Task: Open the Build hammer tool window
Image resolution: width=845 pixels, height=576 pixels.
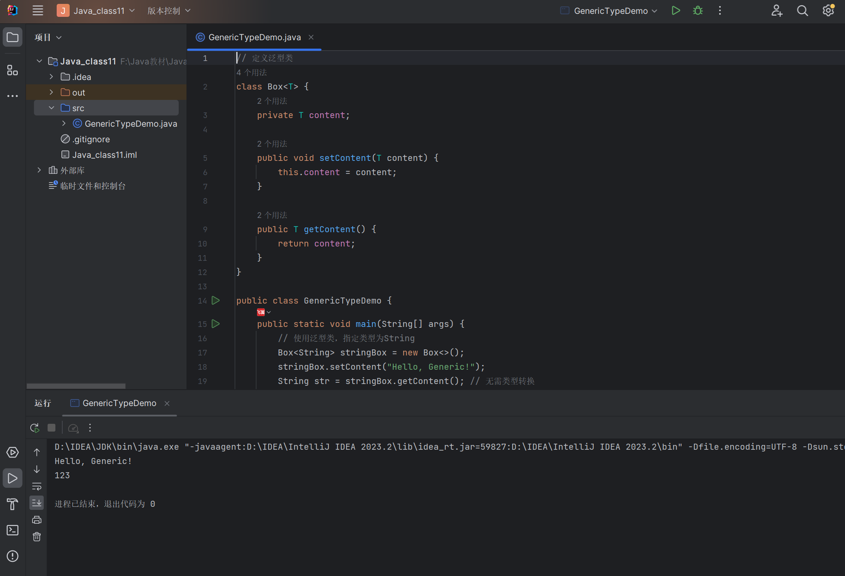Action: point(13,504)
